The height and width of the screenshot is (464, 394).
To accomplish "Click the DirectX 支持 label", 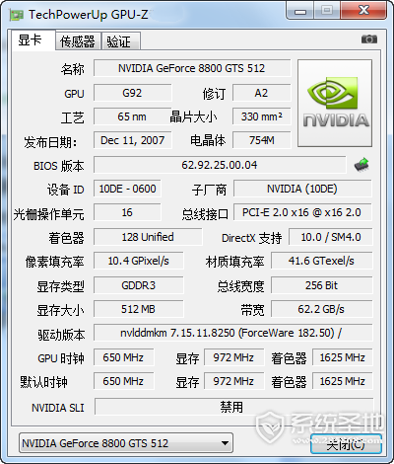I will tap(252, 238).
